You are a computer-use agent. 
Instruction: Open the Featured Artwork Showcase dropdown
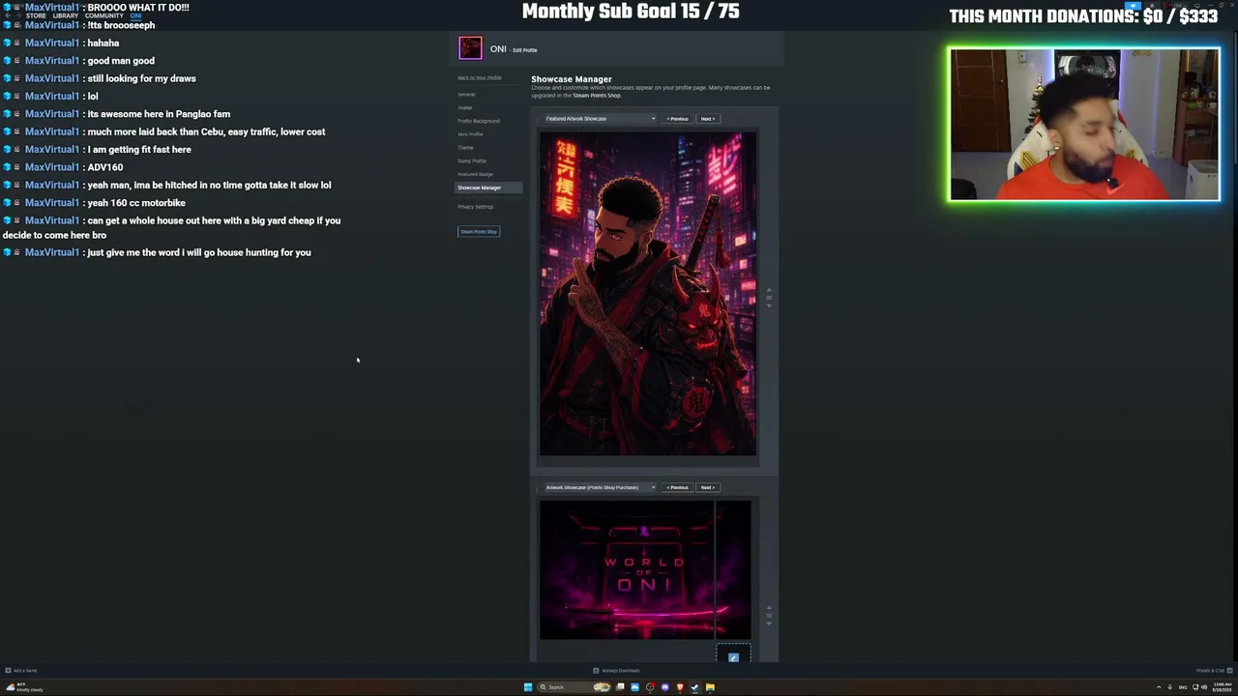pos(600,119)
